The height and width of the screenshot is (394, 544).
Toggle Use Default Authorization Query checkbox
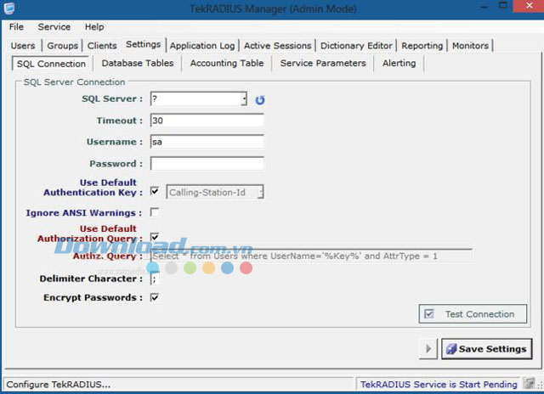coord(155,237)
